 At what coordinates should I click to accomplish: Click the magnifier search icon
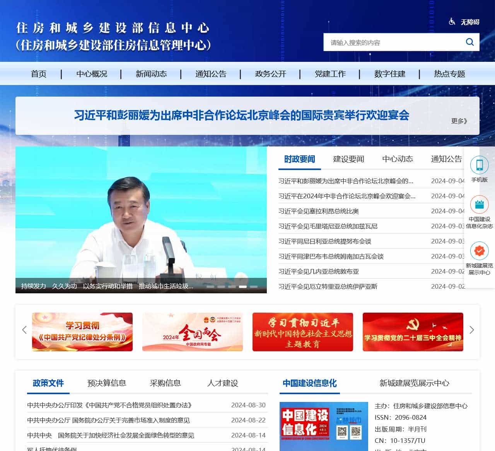pyautogui.click(x=469, y=42)
